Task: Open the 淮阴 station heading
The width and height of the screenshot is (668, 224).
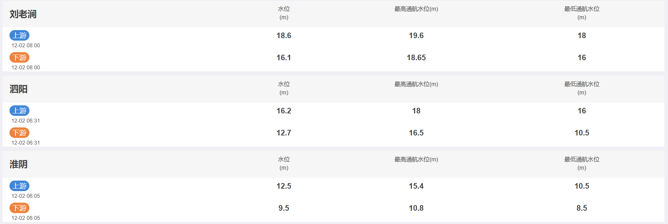Action: [18, 164]
